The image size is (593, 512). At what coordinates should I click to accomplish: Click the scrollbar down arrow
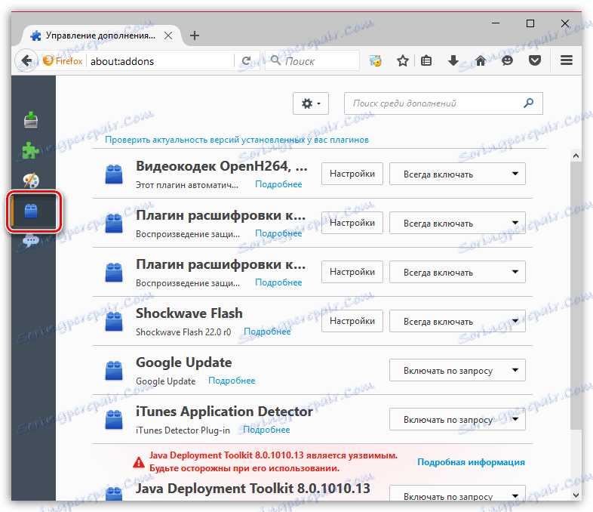pyautogui.click(x=576, y=495)
